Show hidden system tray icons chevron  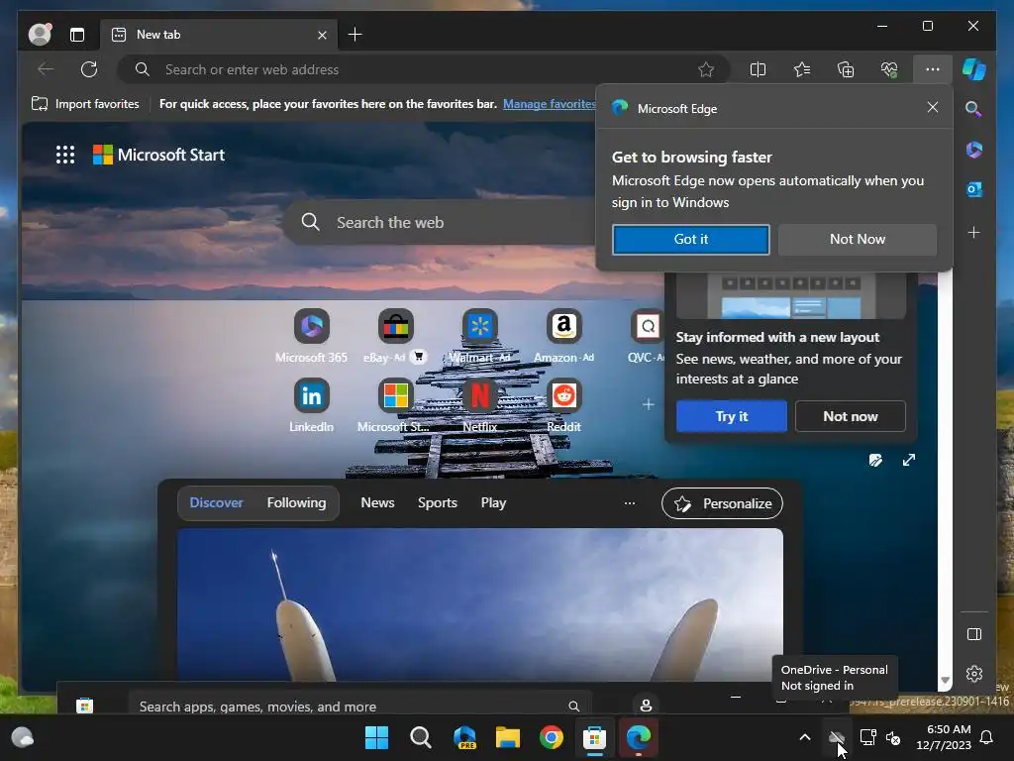point(804,737)
